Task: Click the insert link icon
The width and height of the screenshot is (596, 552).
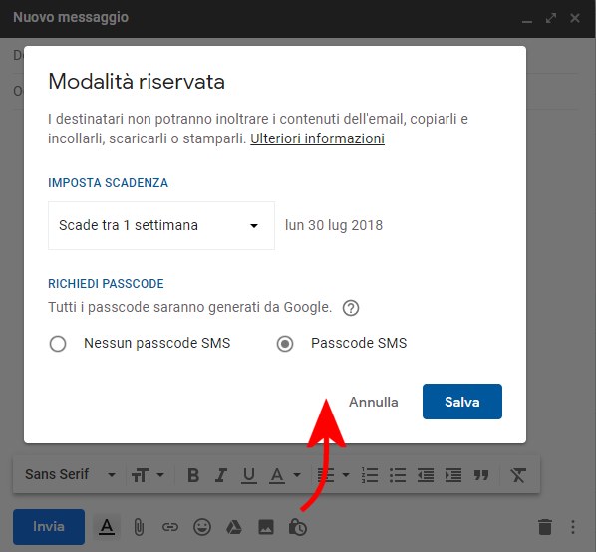Action: [x=169, y=527]
